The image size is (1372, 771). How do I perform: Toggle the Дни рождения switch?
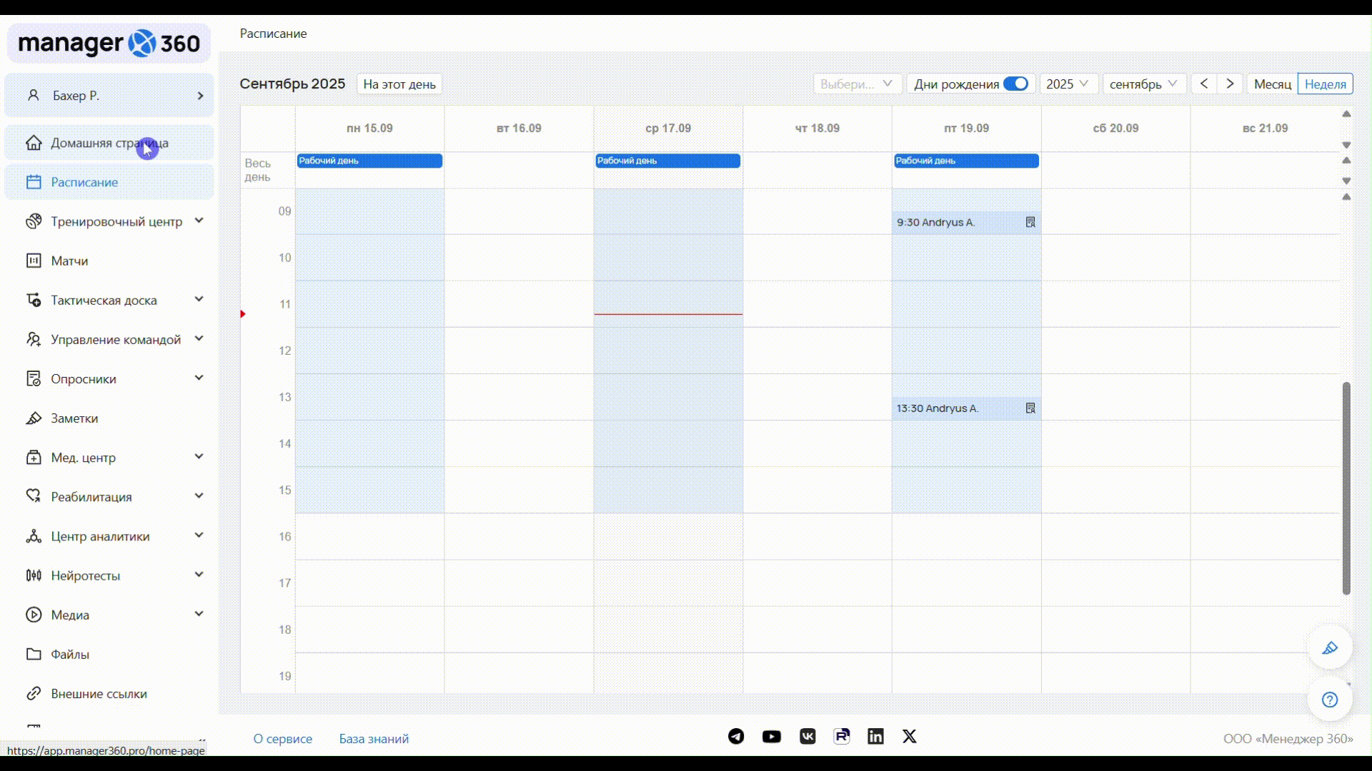1015,84
